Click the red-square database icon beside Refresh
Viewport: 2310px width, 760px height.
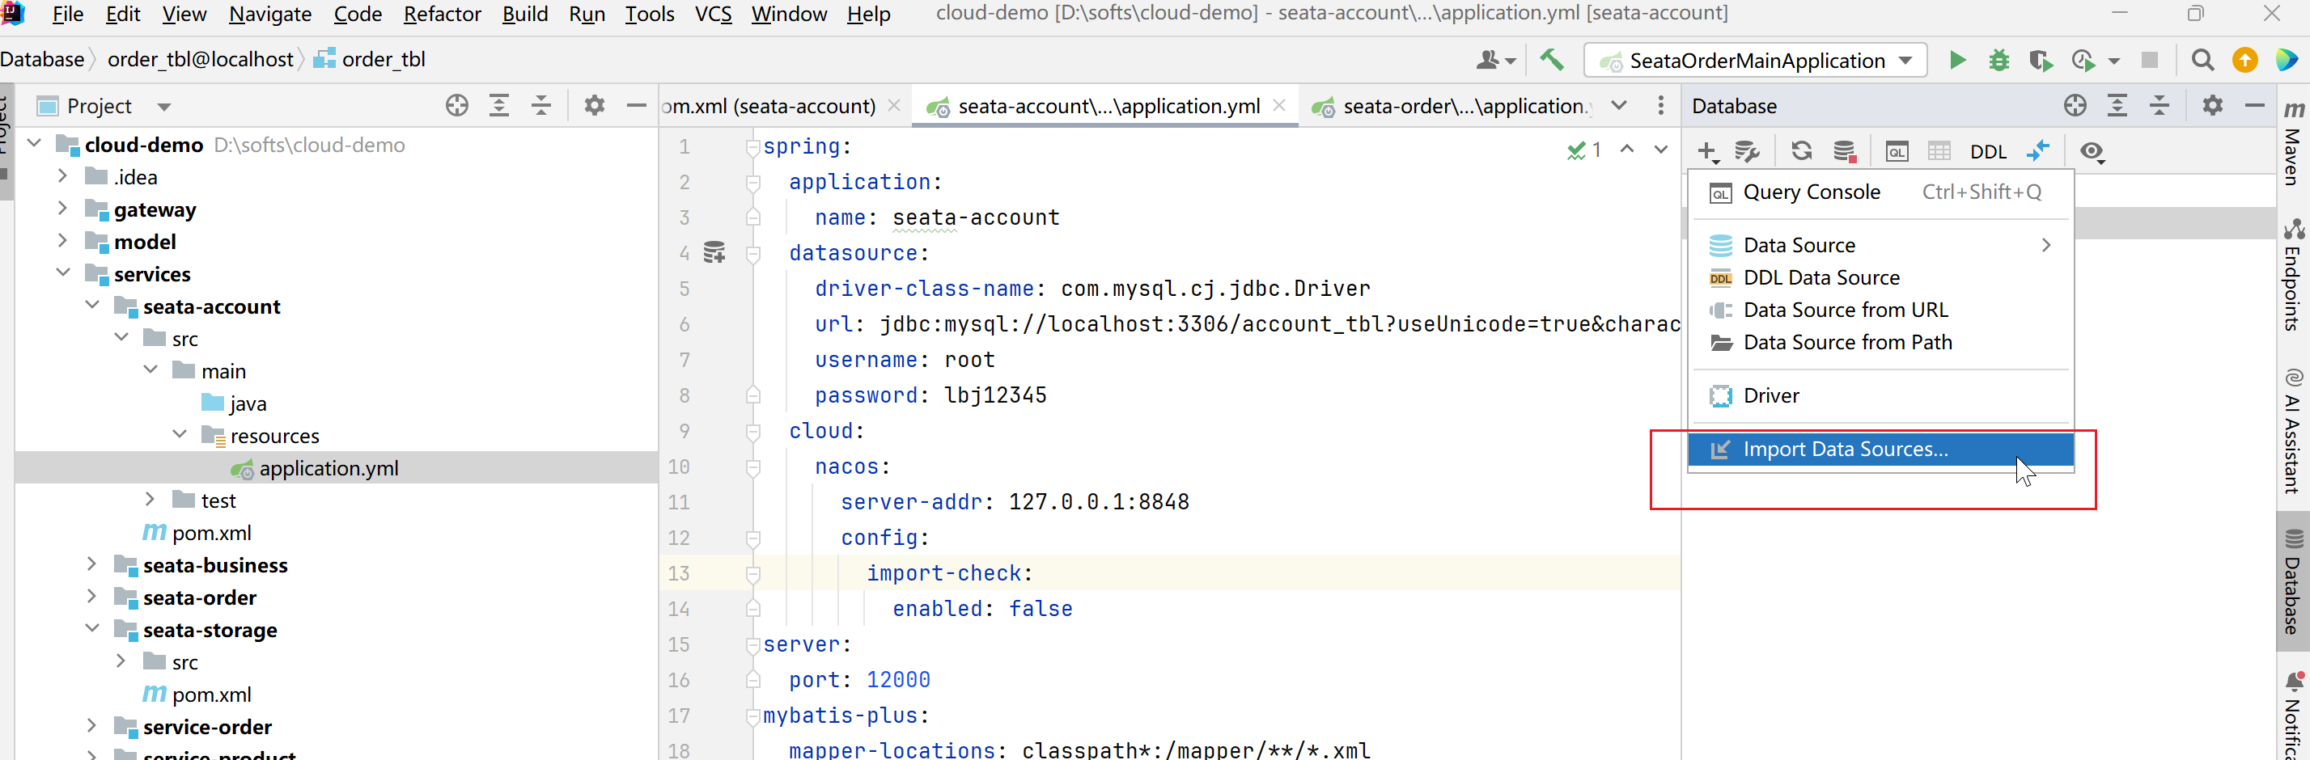[1845, 151]
